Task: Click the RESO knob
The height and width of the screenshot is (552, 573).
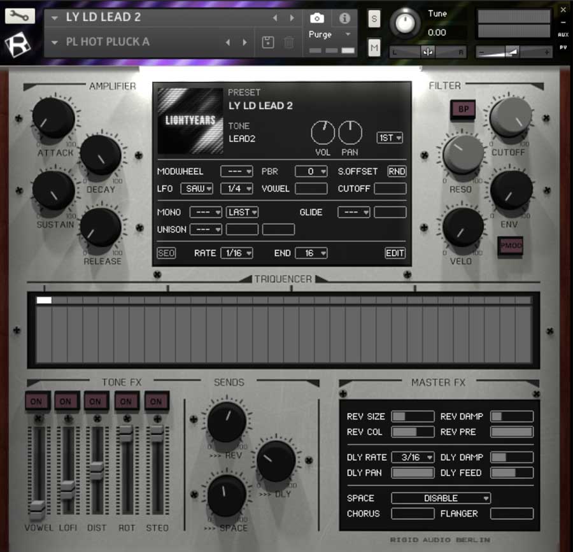Action: tap(463, 154)
